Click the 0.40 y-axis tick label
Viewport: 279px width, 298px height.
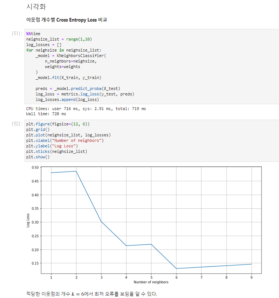(x=35, y=195)
